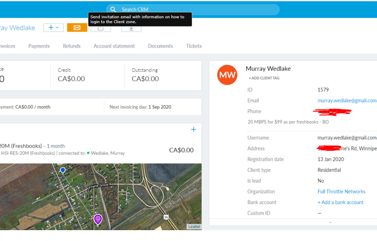The height and width of the screenshot is (241, 377).
Task: Click the blue location pin on map
Action: [x=63, y=170]
